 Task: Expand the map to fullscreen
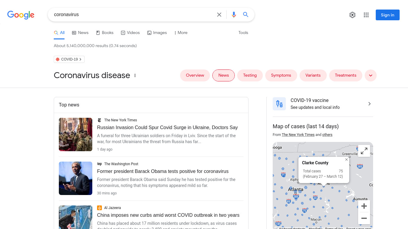click(364, 151)
